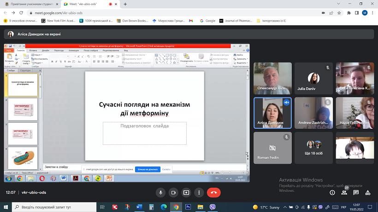Share this page icon in address bar
The height and width of the screenshot is (212, 378).
pos(331,13)
